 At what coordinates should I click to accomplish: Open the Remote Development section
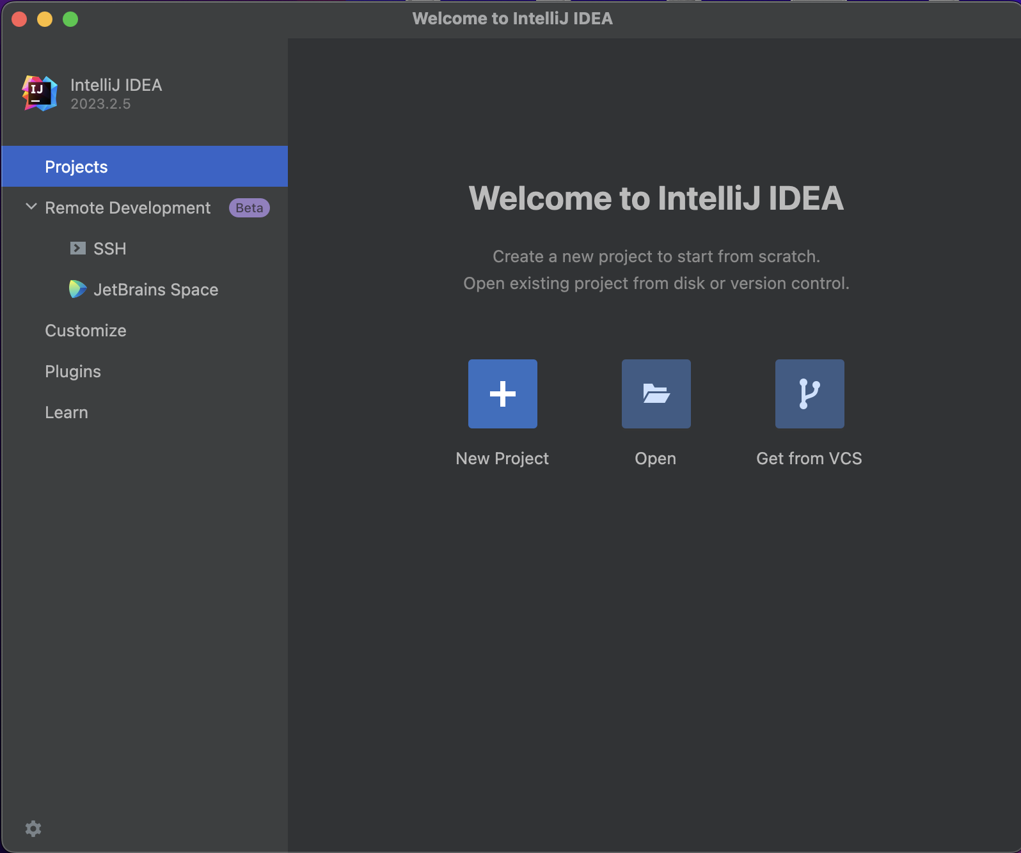[x=145, y=207]
